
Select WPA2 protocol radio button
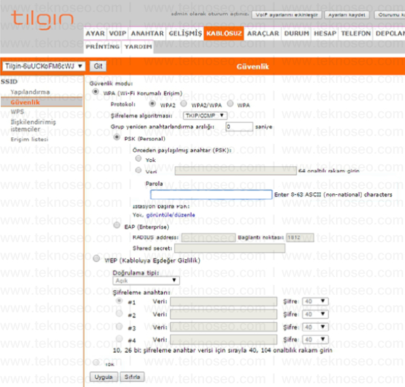(x=153, y=104)
